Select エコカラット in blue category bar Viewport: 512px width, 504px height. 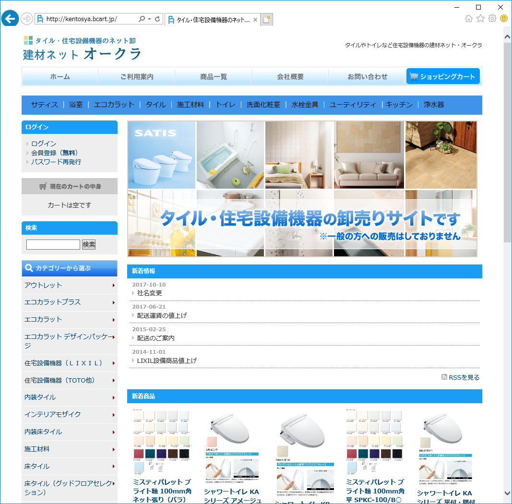pos(114,105)
